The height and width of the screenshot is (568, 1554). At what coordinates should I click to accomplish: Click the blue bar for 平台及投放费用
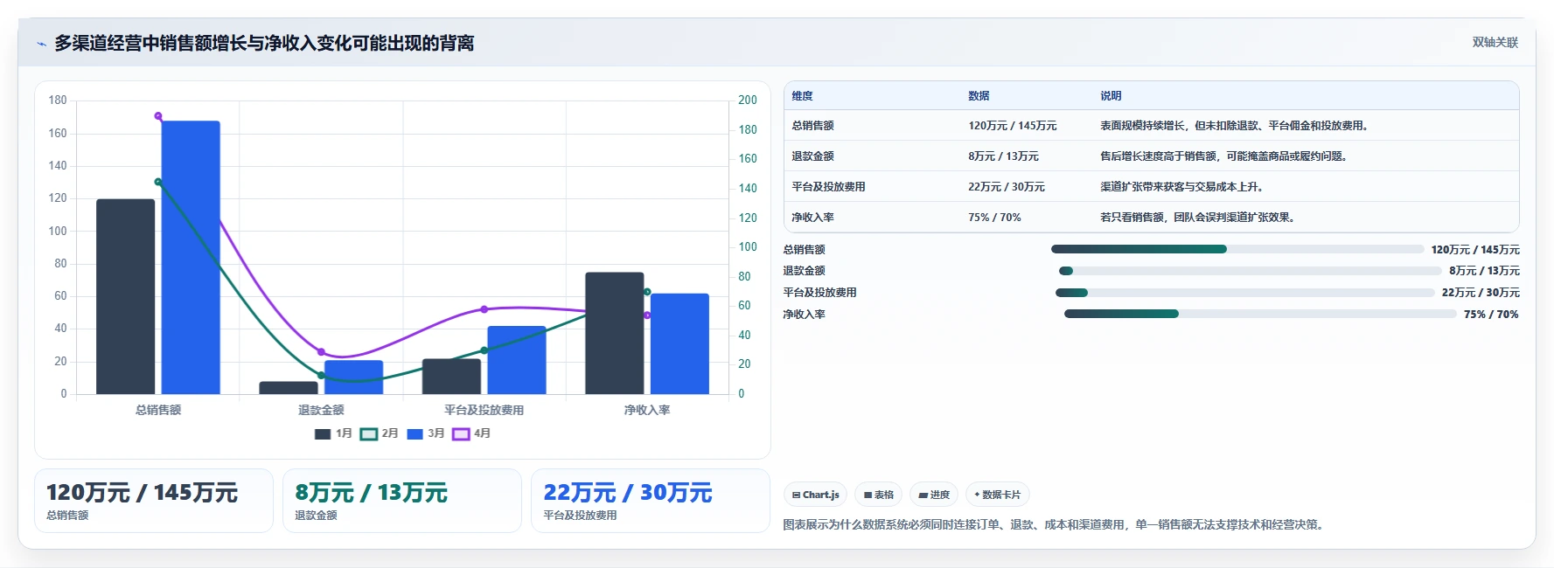517,360
